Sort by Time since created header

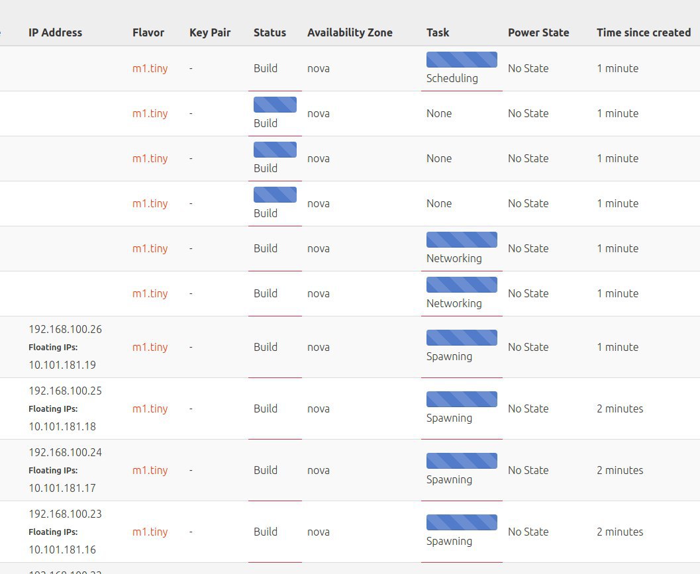[x=644, y=32]
